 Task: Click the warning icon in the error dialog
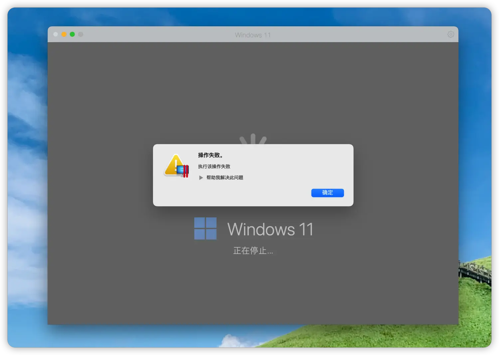[176, 166]
